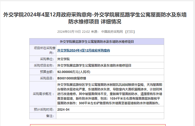
Task: Click the project name value beside 采购项目名称
Action: pyautogui.click(x=94, y=65)
